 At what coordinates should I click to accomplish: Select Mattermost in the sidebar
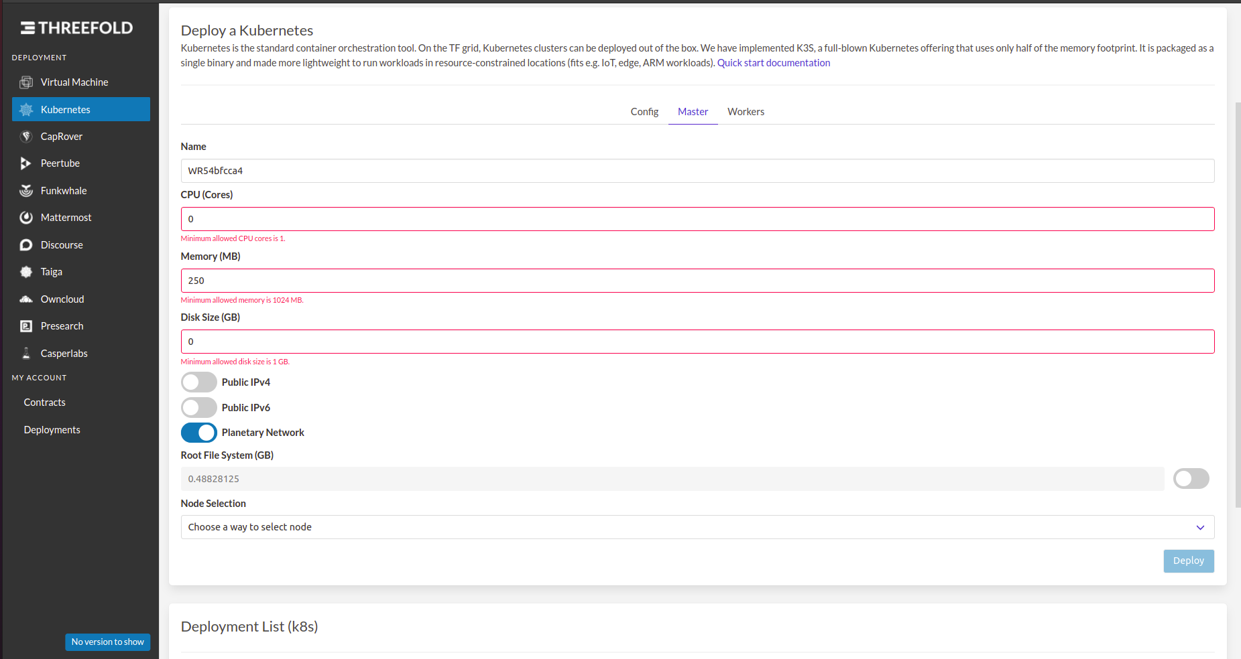[x=66, y=217]
